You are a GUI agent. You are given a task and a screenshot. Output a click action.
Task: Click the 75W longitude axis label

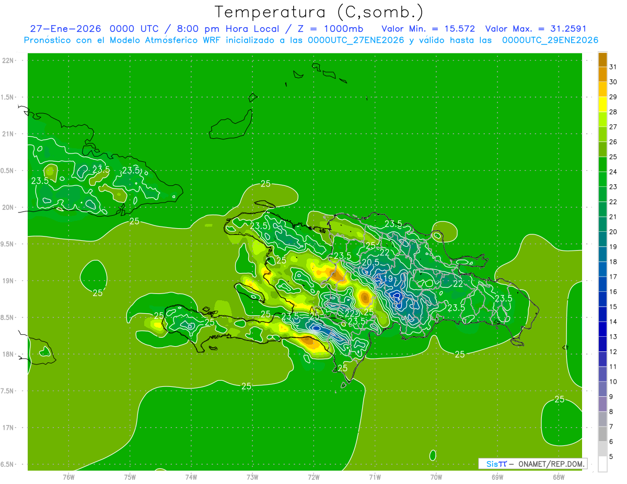[130, 477]
